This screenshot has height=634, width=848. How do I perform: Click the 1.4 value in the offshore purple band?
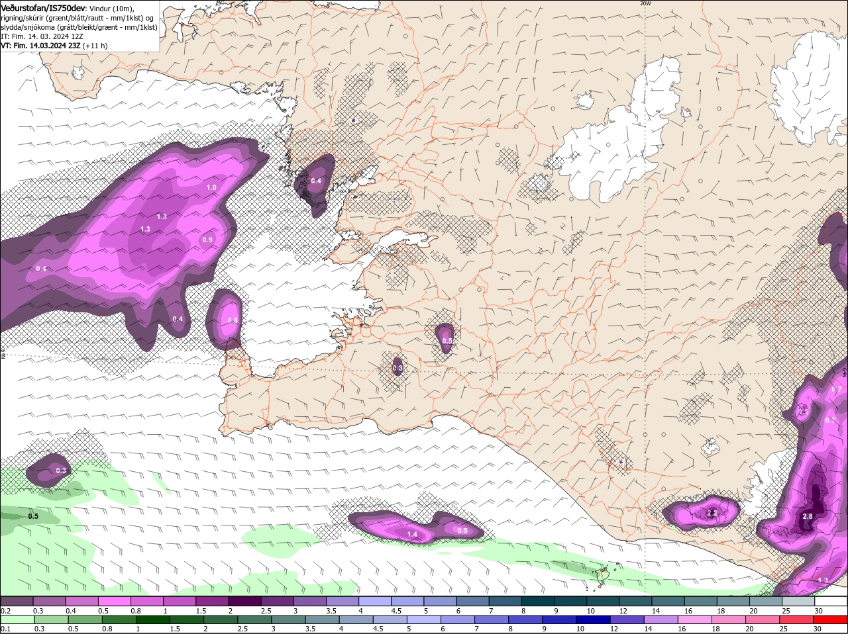click(x=412, y=534)
